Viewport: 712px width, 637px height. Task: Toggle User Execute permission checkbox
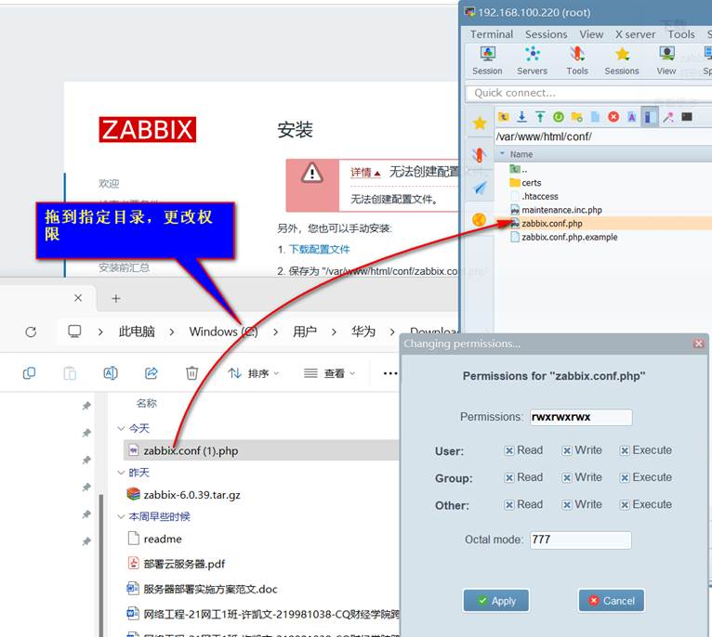pyautogui.click(x=625, y=450)
